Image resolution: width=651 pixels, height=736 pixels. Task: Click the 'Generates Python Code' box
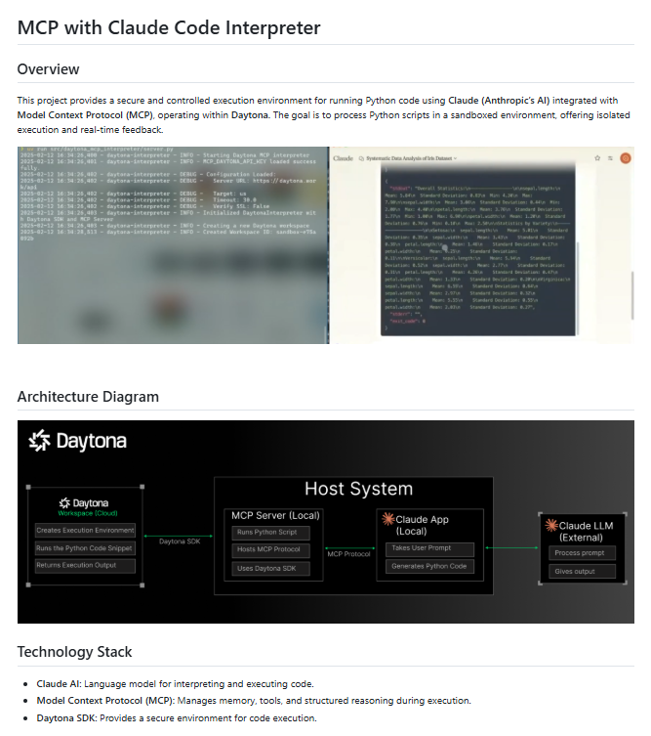429,567
